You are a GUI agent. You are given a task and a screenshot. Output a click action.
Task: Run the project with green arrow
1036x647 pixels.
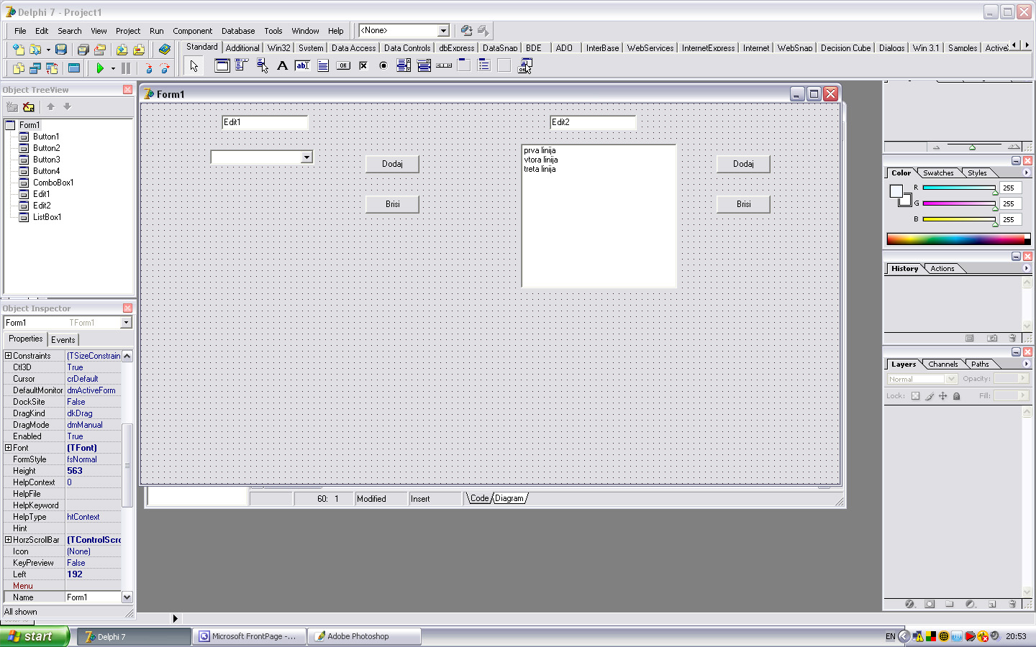(100, 68)
